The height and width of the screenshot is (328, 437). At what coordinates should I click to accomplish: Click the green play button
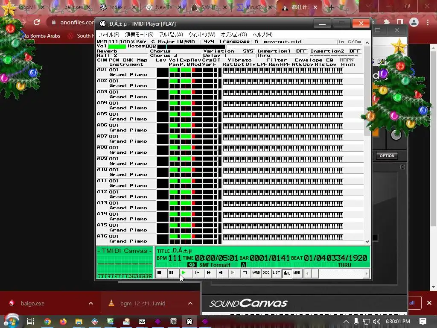[x=184, y=273]
